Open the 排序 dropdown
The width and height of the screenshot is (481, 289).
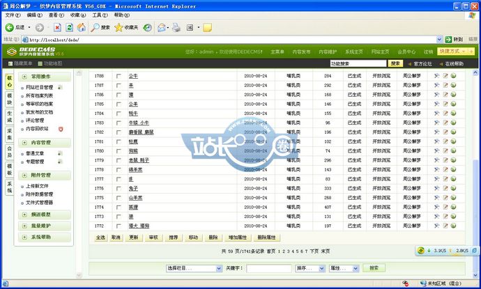pos(310,269)
